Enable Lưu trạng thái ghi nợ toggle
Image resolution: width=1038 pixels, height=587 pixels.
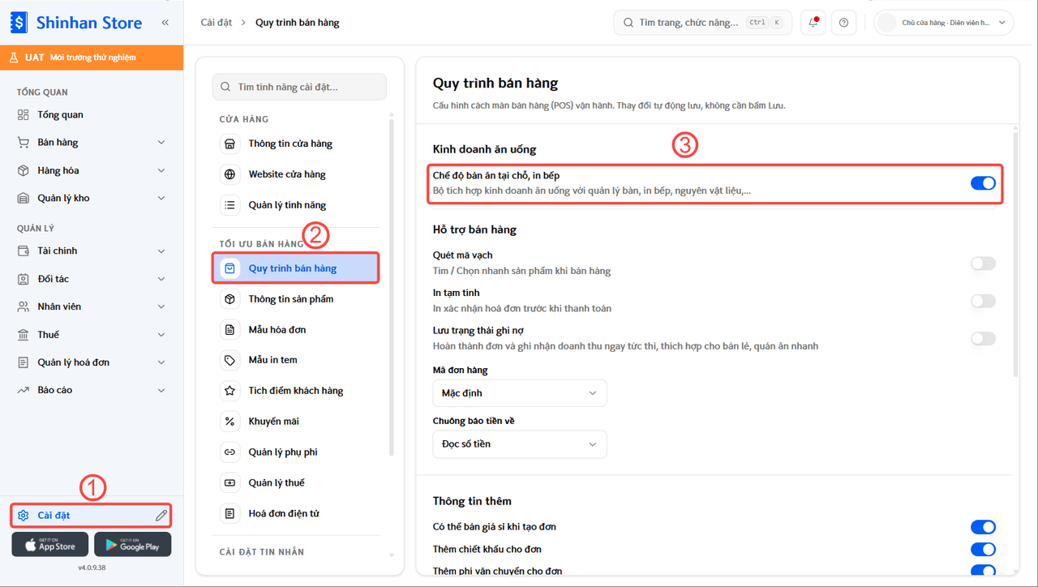(983, 338)
